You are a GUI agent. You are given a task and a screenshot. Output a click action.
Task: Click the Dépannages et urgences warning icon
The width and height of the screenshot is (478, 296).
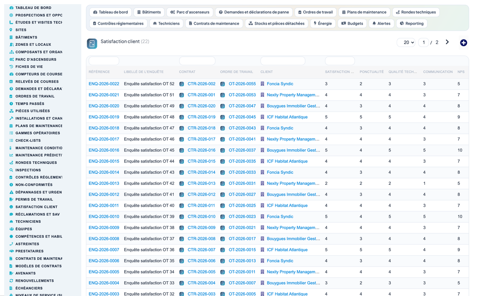tap(11, 192)
